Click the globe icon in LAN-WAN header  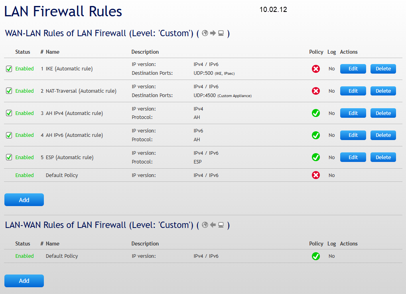pos(205,225)
